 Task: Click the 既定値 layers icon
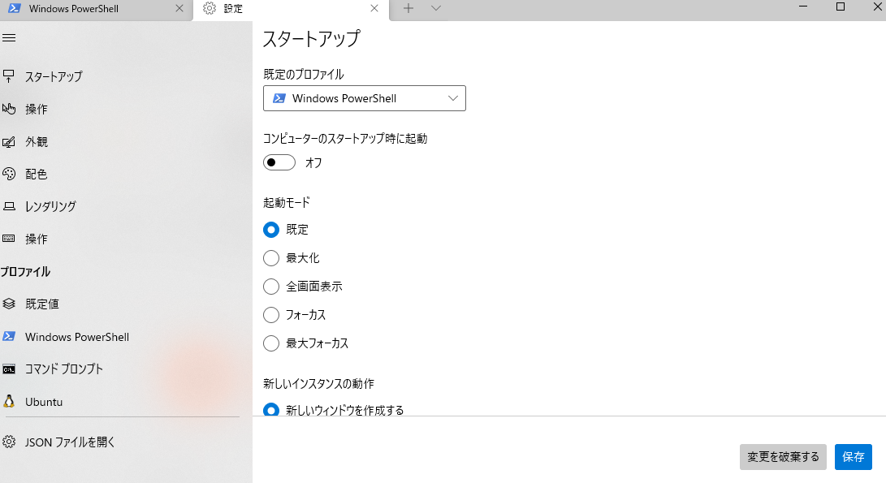click(x=8, y=304)
